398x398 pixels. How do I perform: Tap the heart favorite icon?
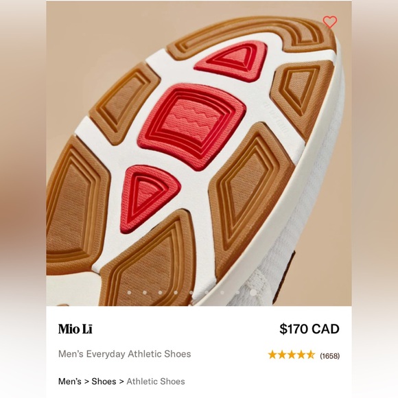click(x=329, y=22)
